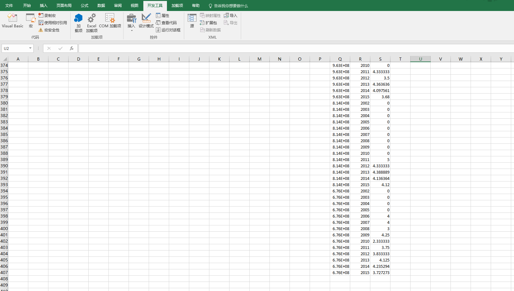The height and width of the screenshot is (291, 514).
Task: Click cell S375 showing 4.333333
Action: [x=380, y=72]
